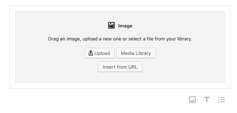Open the Media Library
The image size is (237, 113).
(136, 53)
